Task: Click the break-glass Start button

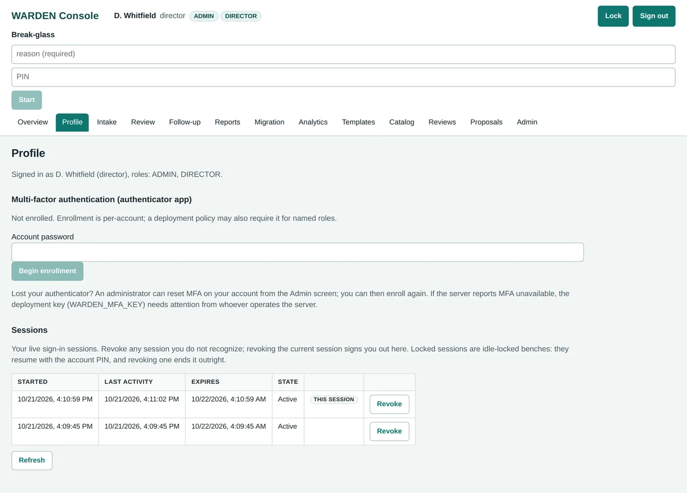Action: coord(27,100)
